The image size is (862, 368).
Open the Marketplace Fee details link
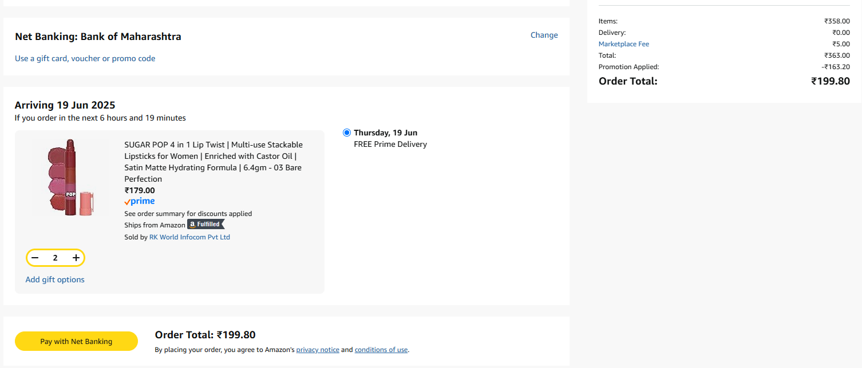coord(624,44)
